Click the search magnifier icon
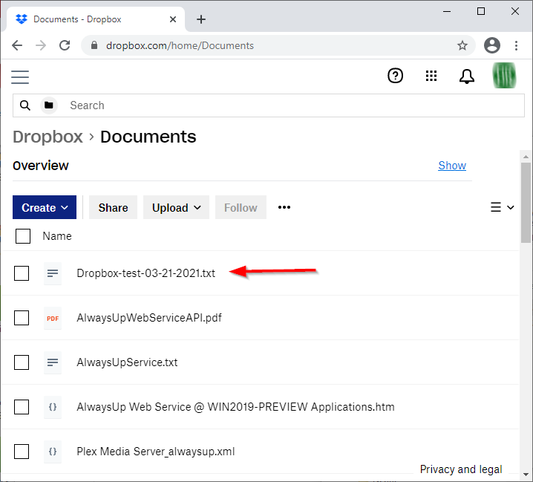 (24, 105)
